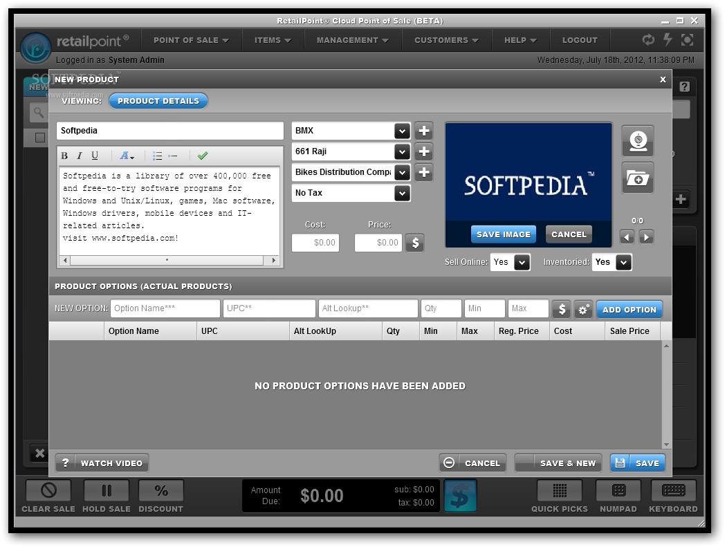Toggle bold formatting in description editor
Viewport: 725px width, 547px height.
[x=65, y=156]
